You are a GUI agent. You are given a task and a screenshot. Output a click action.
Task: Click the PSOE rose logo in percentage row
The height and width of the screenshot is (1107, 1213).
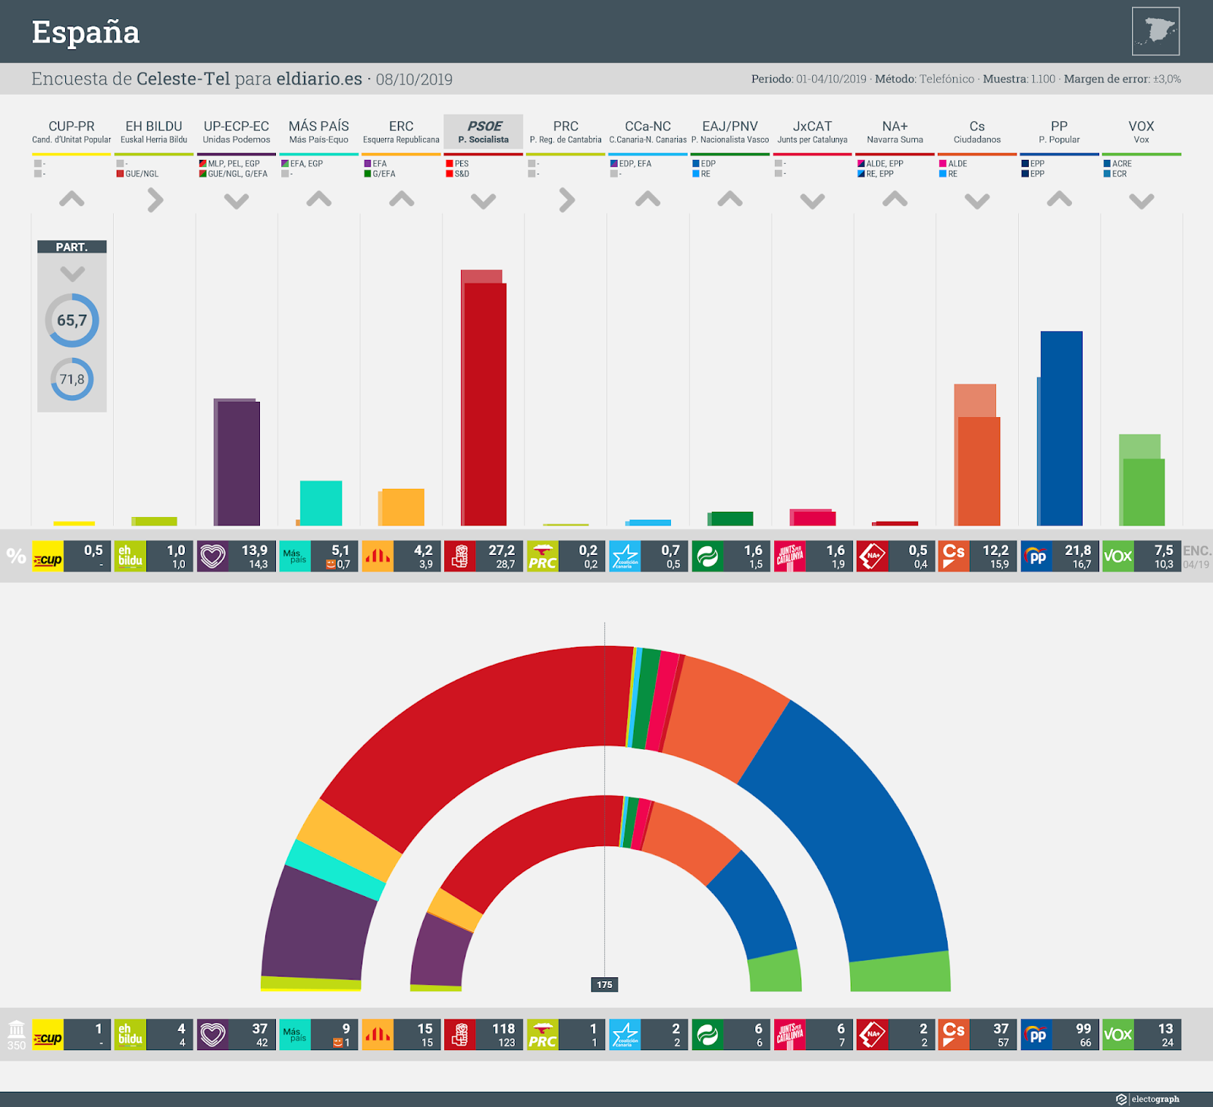tap(459, 557)
